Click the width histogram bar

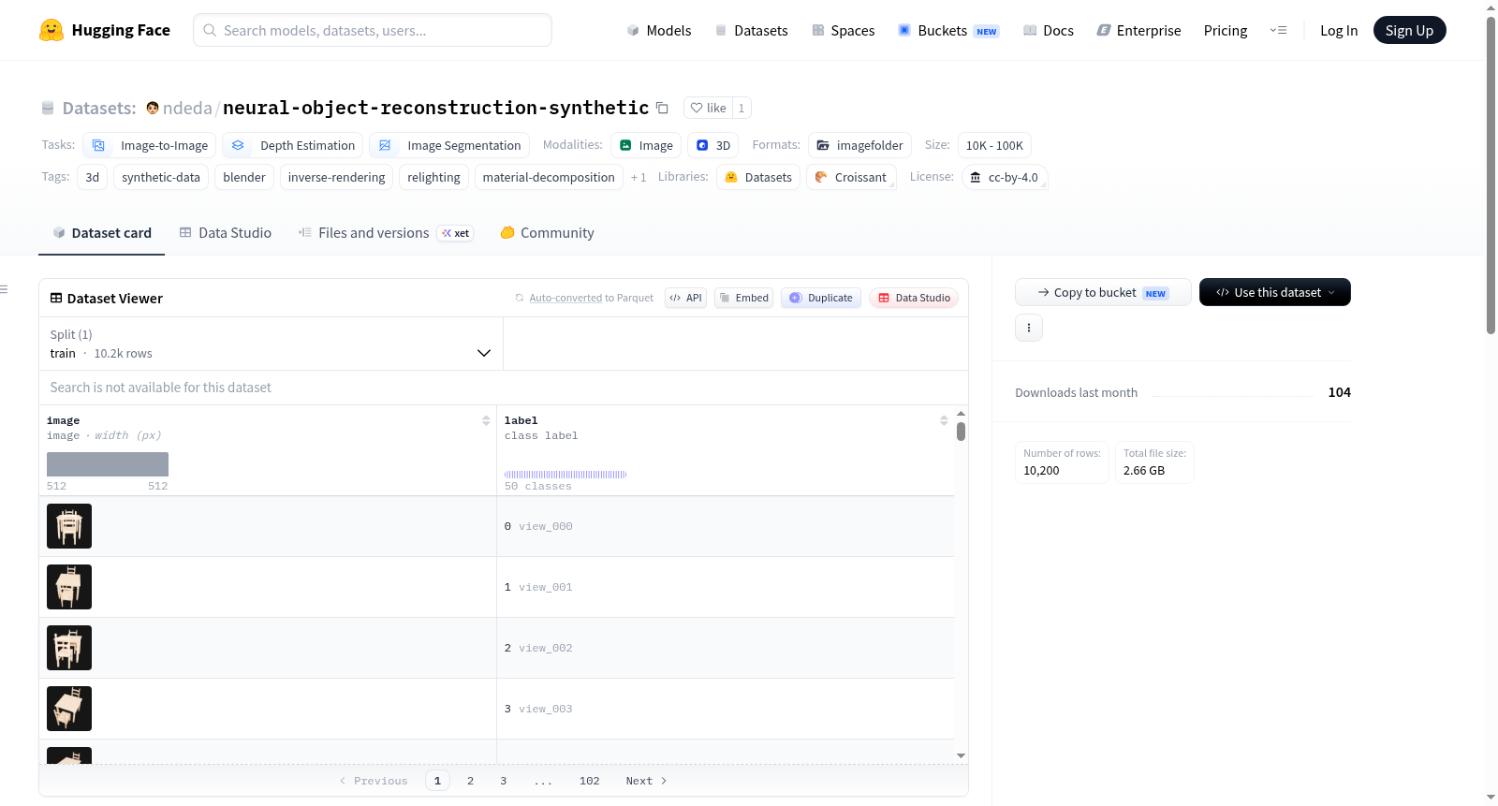(108, 464)
